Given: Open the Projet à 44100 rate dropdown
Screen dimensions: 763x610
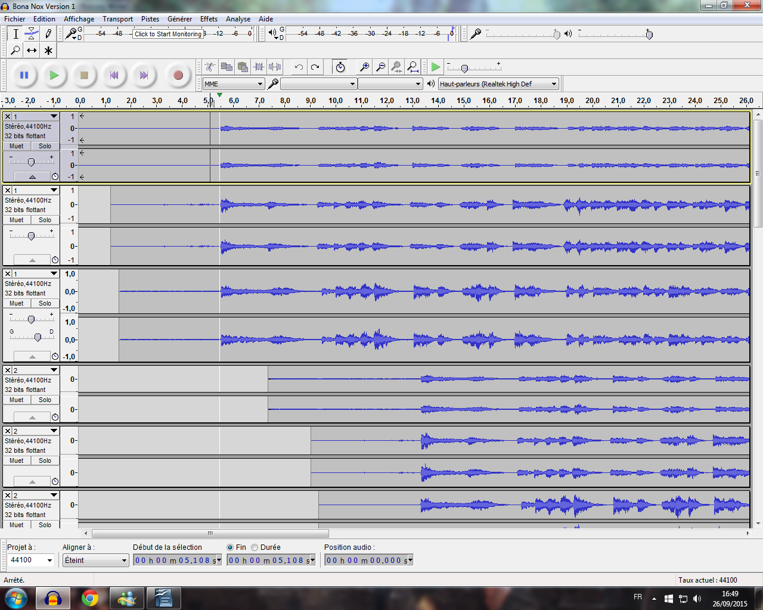Looking at the screenshot, I should pyautogui.click(x=31, y=560).
